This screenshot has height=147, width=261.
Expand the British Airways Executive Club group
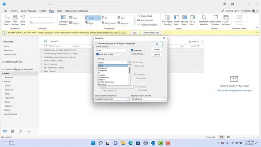pyautogui.click(x=42, y=50)
